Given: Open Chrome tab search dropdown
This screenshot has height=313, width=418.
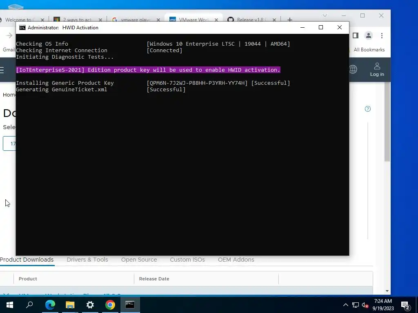Looking at the screenshot, I should pos(325,15).
